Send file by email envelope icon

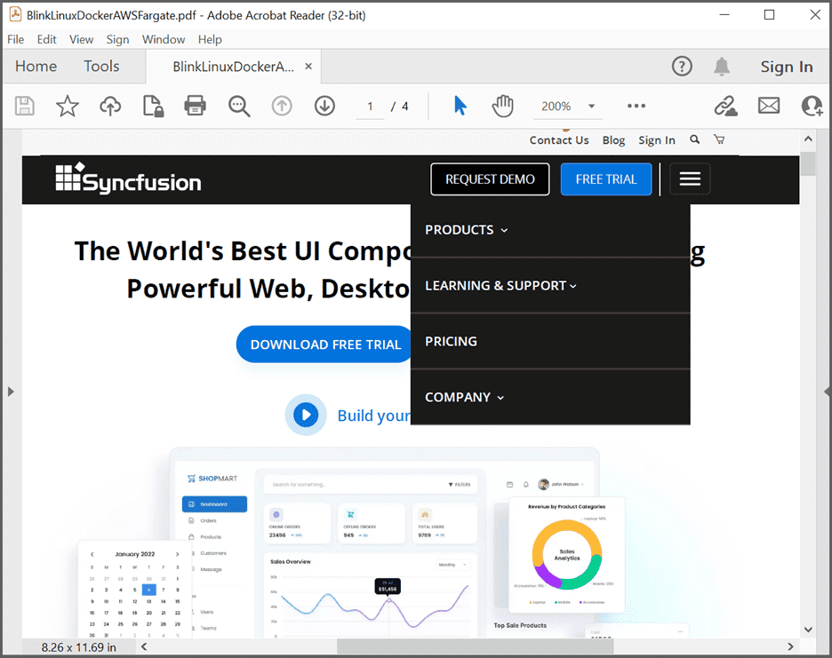tap(768, 107)
